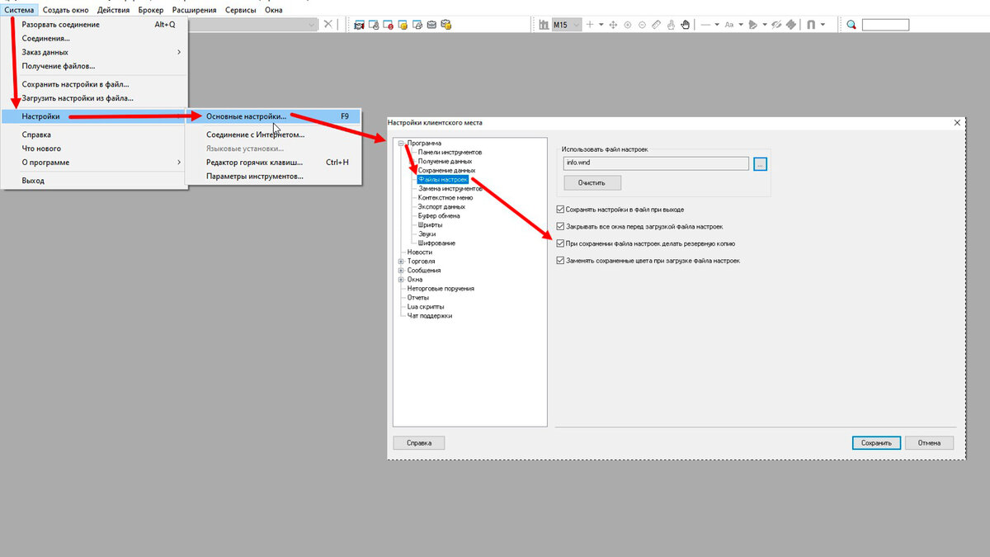Open the Создать окно menu
This screenshot has height=557, width=990.
tap(65, 10)
